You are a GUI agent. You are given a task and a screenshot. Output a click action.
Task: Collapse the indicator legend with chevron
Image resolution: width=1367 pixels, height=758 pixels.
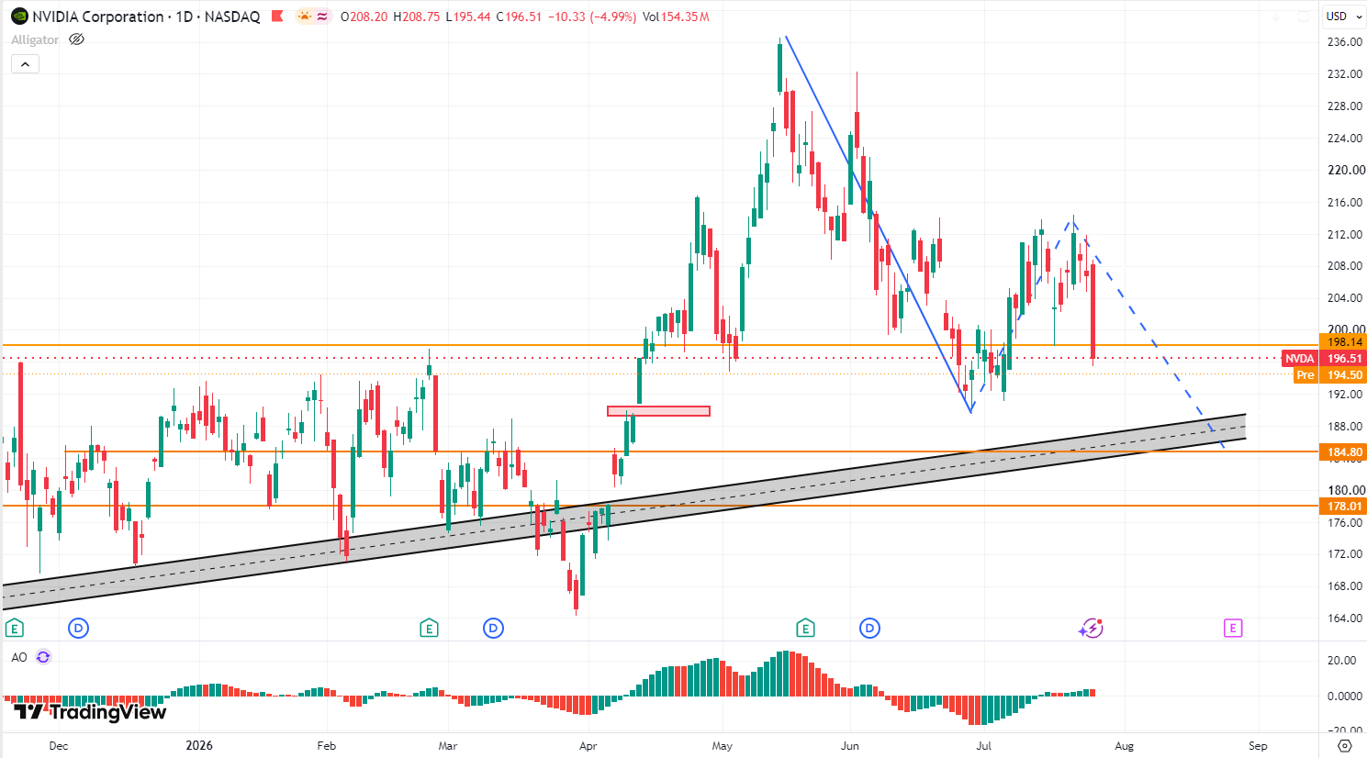point(25,64)
